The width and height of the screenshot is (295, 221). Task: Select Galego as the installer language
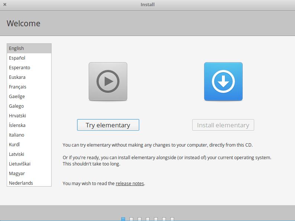29,106
